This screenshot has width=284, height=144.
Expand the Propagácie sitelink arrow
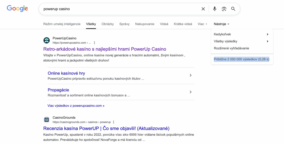pos(191,92)
